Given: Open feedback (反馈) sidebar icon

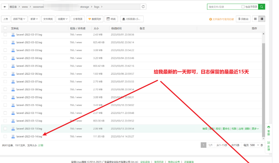Looking at the screenshot, I should 269,146.
